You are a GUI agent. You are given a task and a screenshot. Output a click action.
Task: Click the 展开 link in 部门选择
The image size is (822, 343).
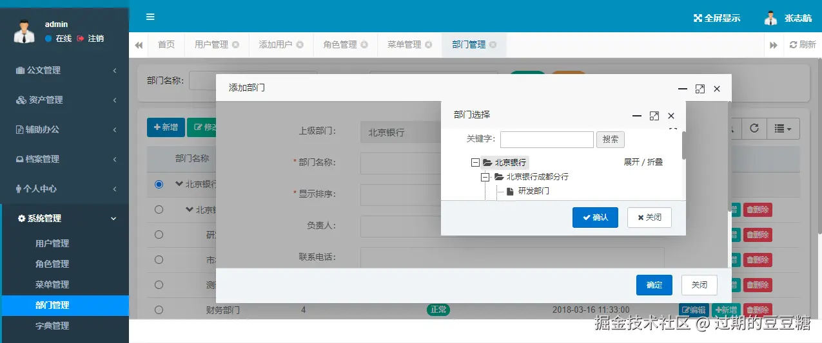pyautogui.click(x=631, y=162)
